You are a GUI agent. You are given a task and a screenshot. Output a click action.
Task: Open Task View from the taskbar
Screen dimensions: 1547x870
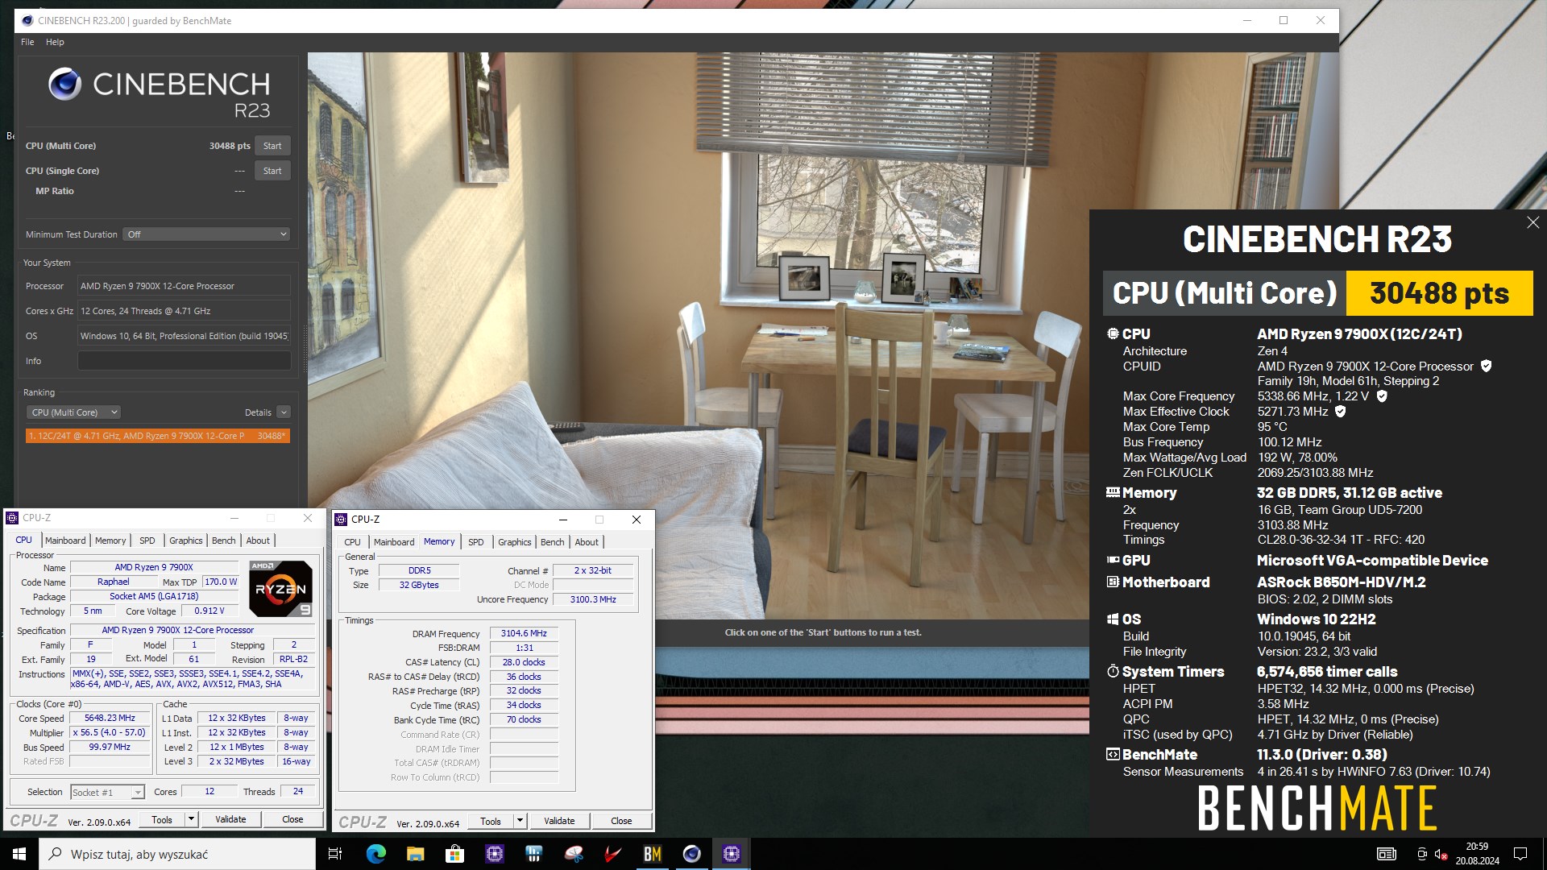point(335,854)
